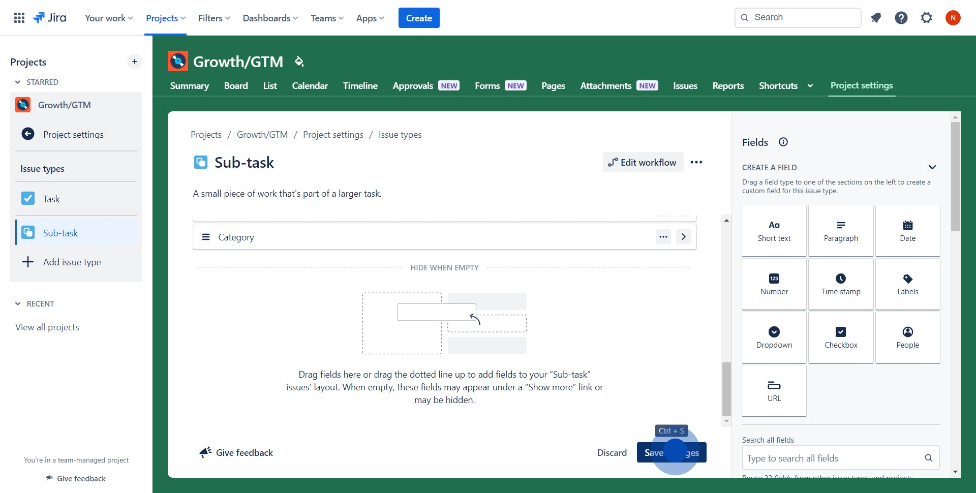Image resolution: width=976 pixels, height=493 pixels.
Task: Open Category field more options menu
Action: click(663, 237)
